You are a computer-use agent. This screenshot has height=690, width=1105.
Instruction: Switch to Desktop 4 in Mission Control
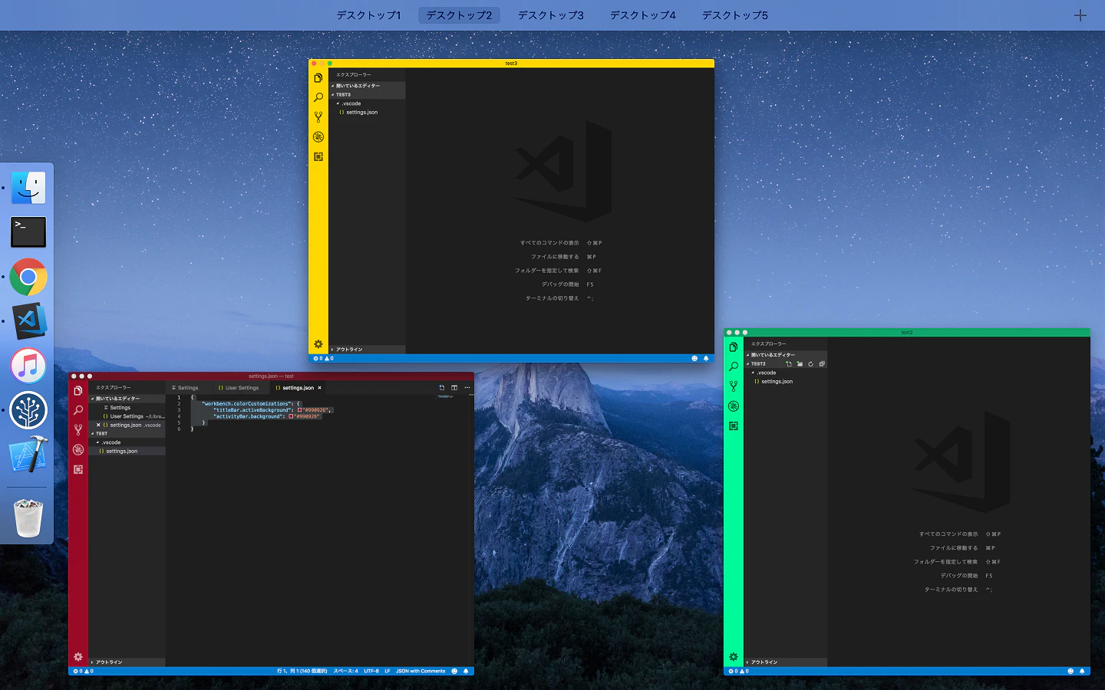[643, 15]
